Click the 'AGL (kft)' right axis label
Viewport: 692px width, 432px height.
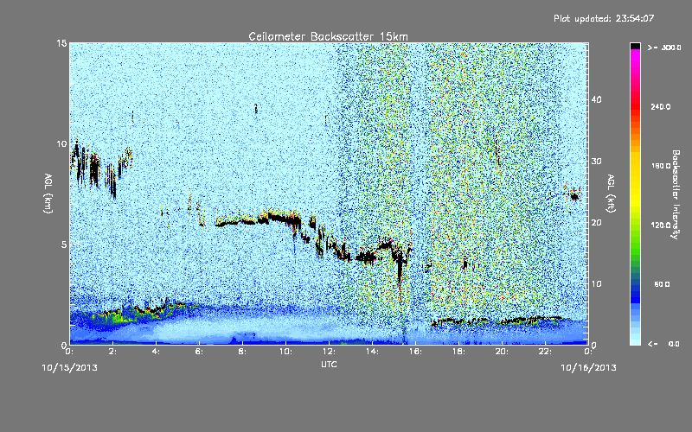coord(611,194)
